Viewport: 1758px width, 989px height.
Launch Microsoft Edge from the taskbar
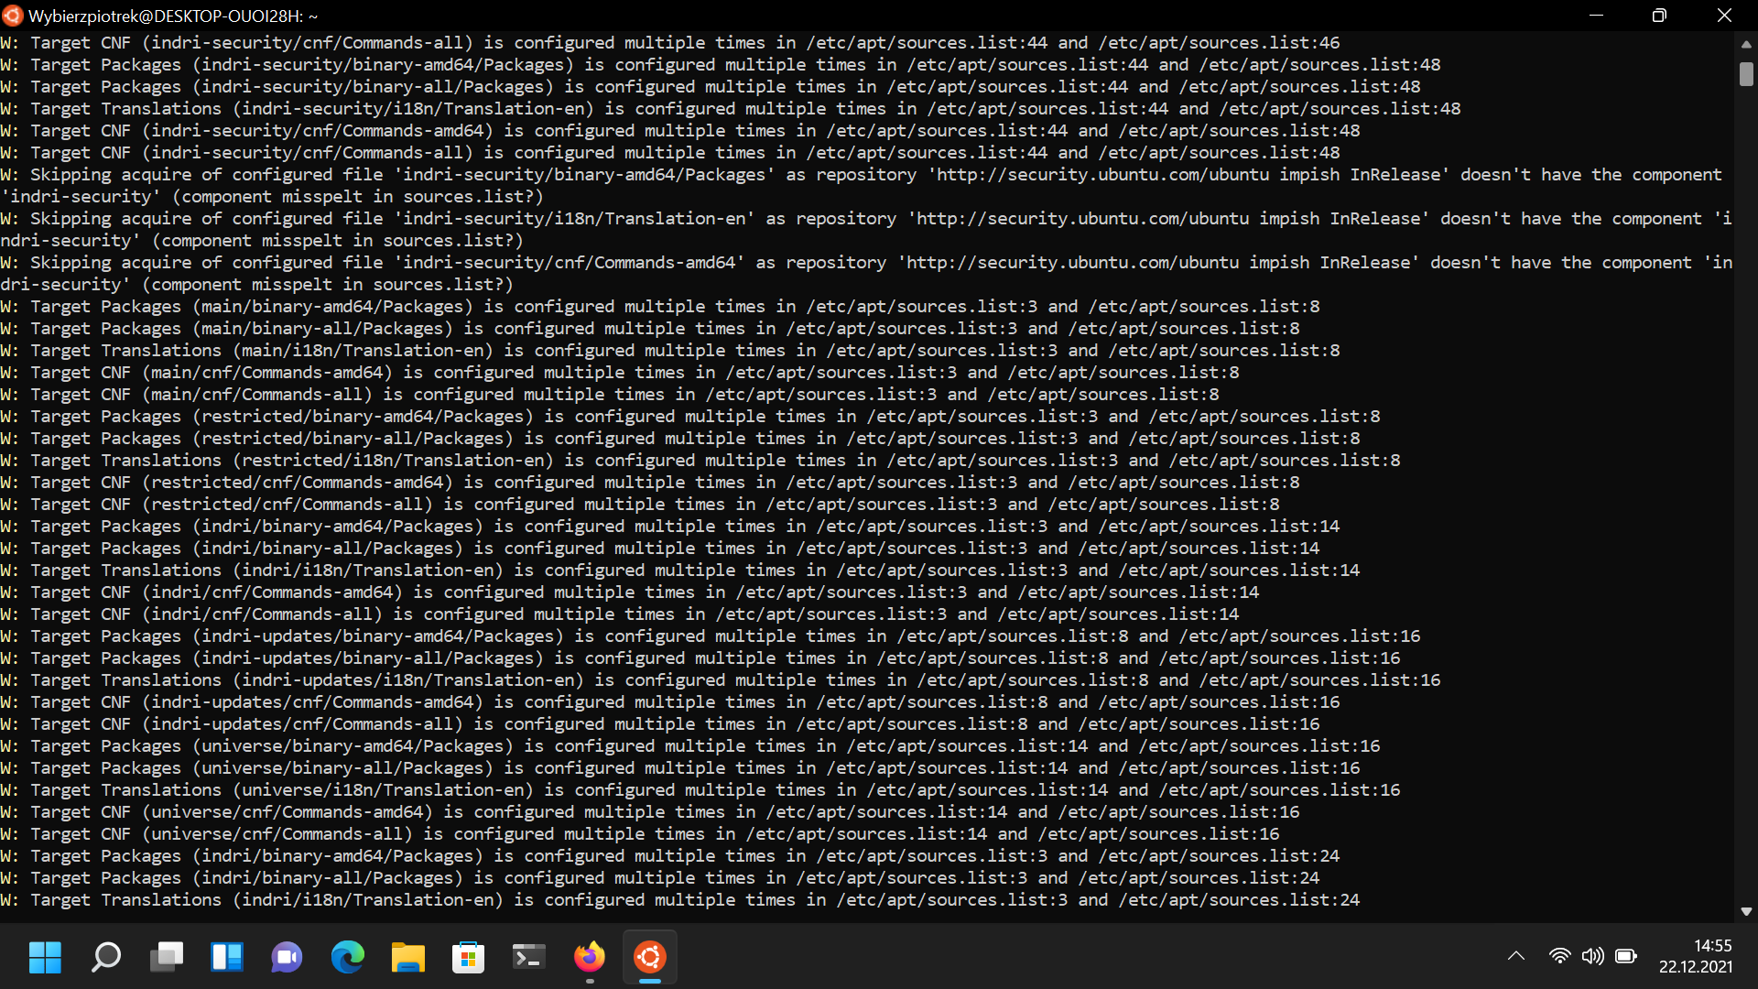[x=347, y=957]
